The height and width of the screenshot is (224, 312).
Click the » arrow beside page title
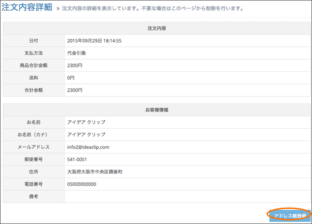(x=58, y=9)
